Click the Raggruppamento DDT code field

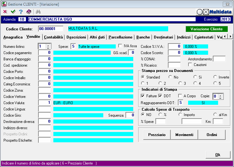pos(181,103)
